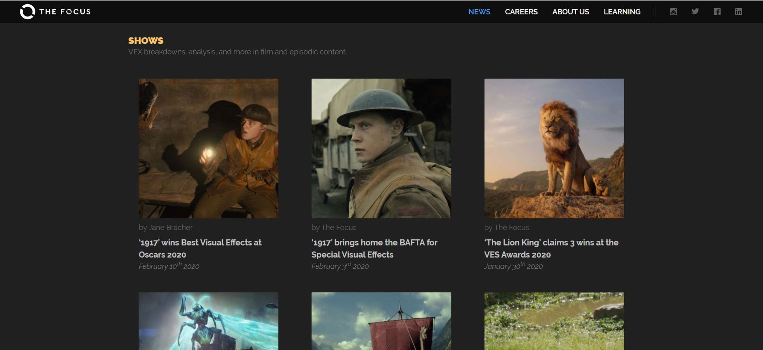Open the red-sailed ship thumbnail
The width and height of the screenshot is (763, 350).
[x=381, y=321]
